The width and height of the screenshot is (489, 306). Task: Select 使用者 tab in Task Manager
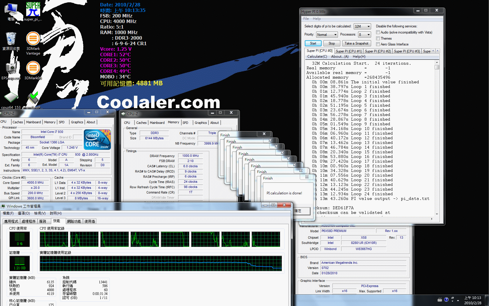90,221
